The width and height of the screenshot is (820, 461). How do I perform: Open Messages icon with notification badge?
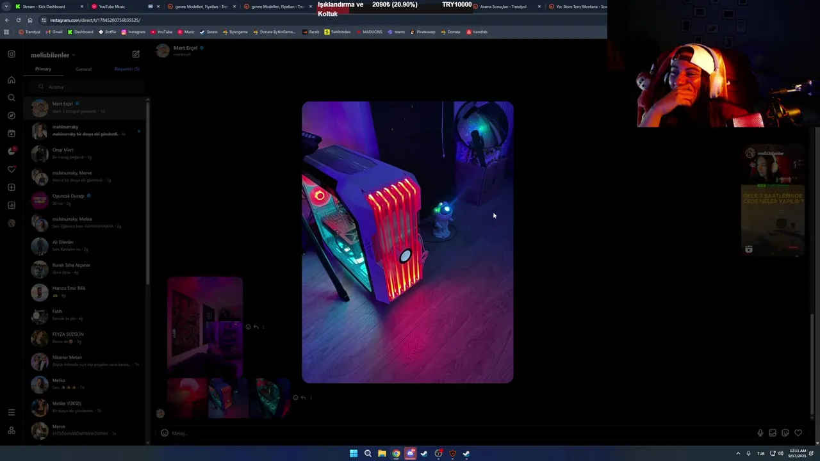pyautogui.click(x=12, y=152)
